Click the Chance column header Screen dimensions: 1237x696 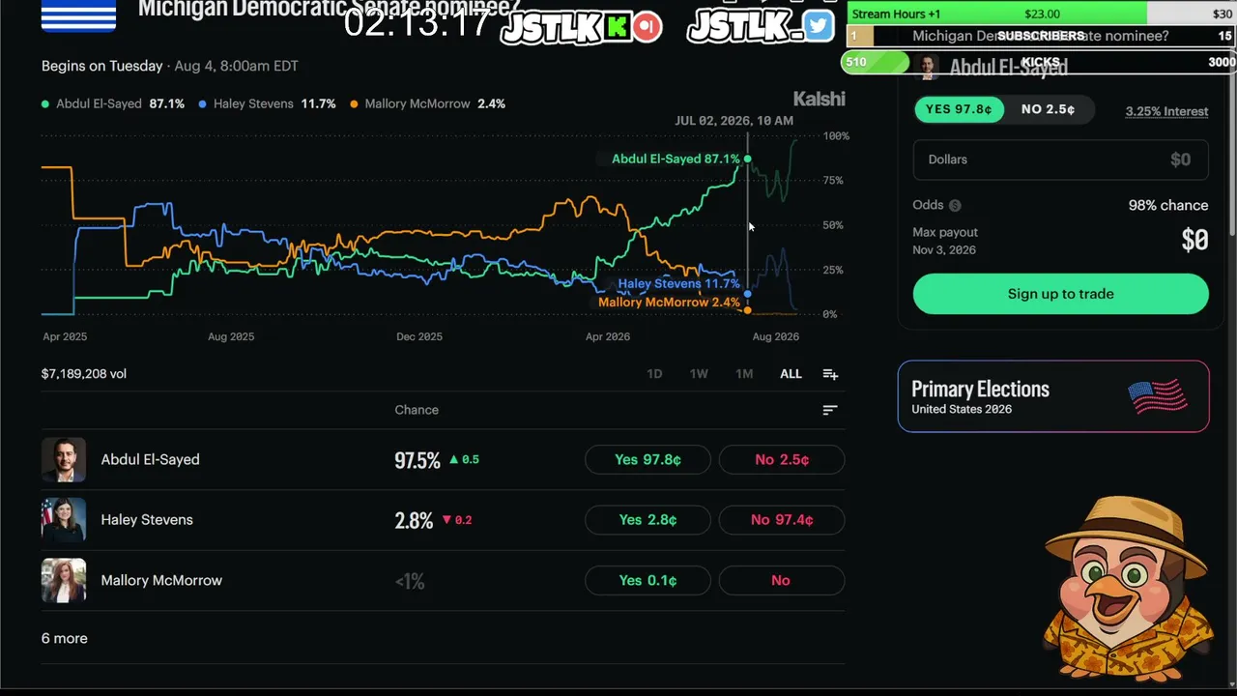[417, 410]
